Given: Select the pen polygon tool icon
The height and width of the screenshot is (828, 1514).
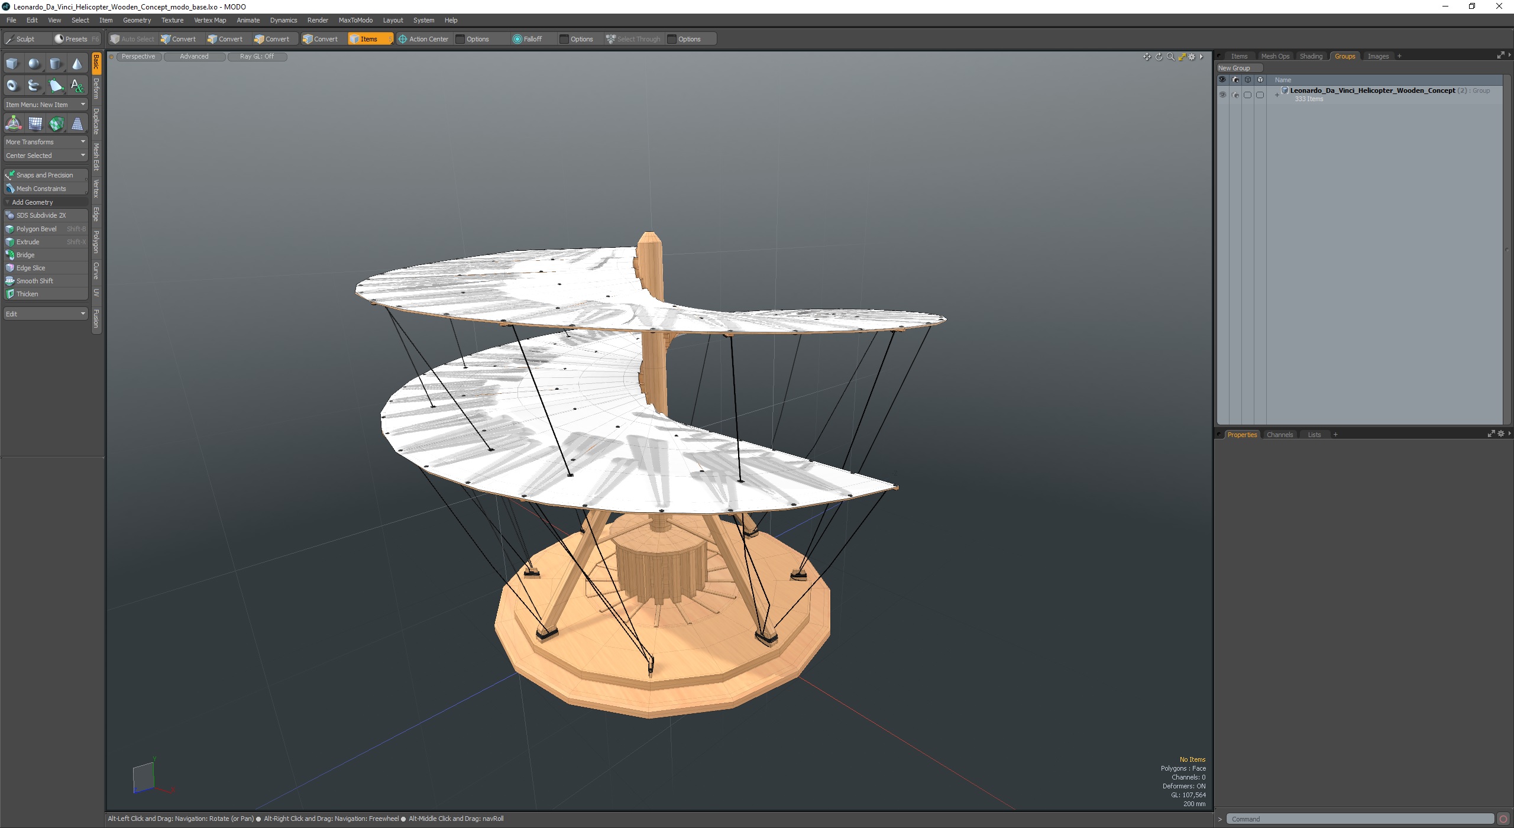Looking at the screenshot, I should click(x=56, y=85).
